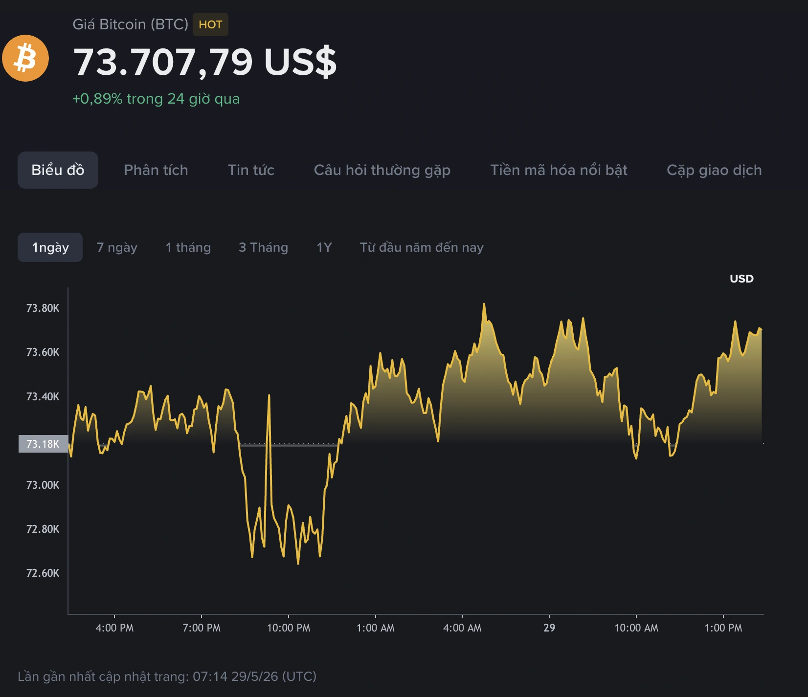Click the 10:00 PM time axis label
The height and width of the screenshot is (697, 808).
[x=289, y=628]
